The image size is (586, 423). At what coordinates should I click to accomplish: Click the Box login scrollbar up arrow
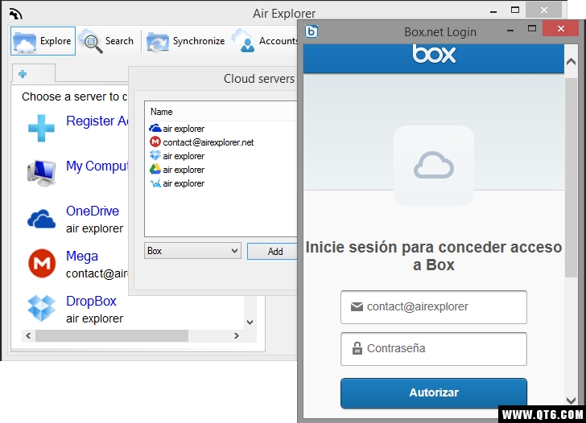pos(571,61)
